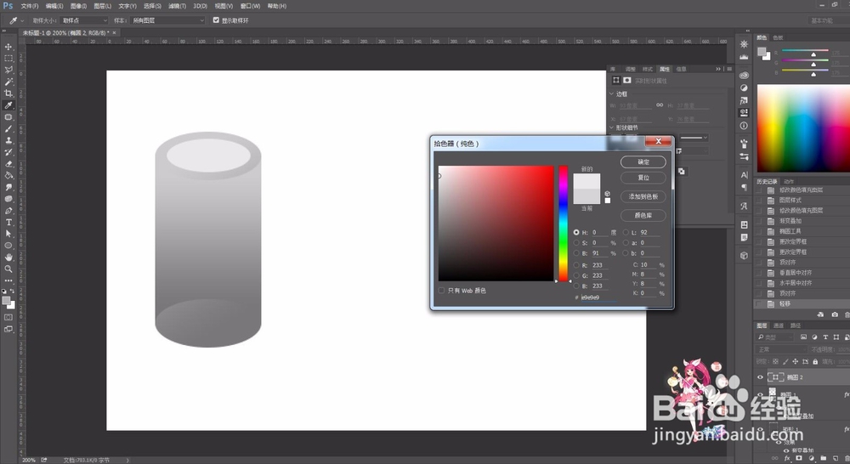Select the Paint Bucket tool
Screen dimensions: 850x464
click(x=8, y=176)
